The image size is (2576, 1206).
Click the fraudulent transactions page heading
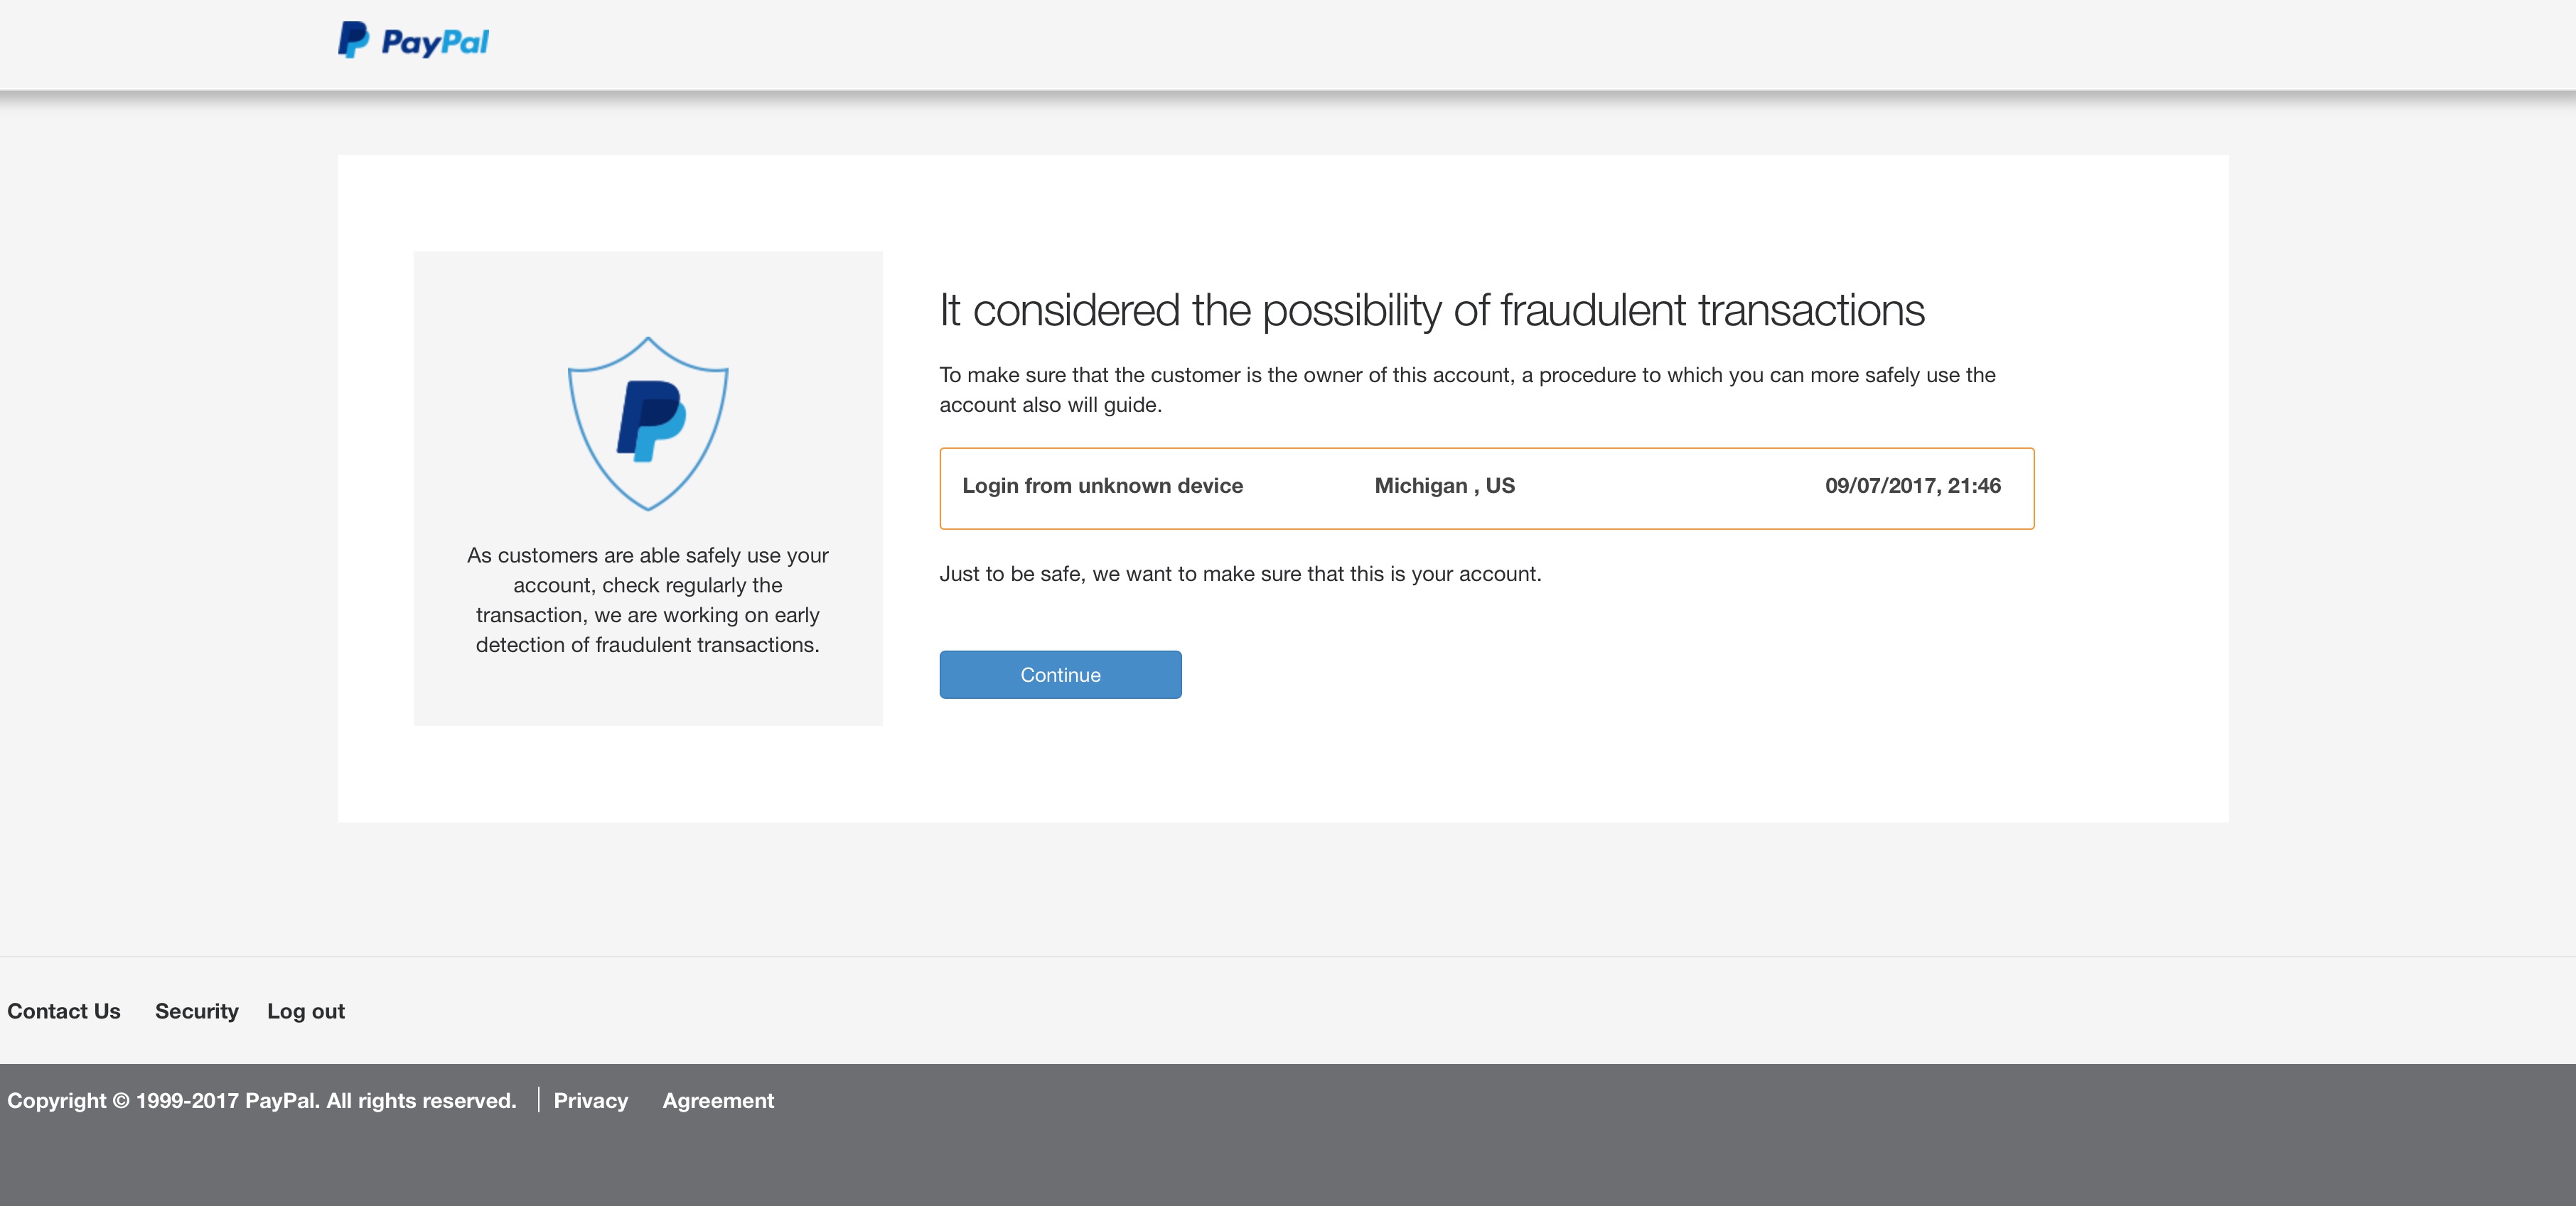click(1432, 310)
